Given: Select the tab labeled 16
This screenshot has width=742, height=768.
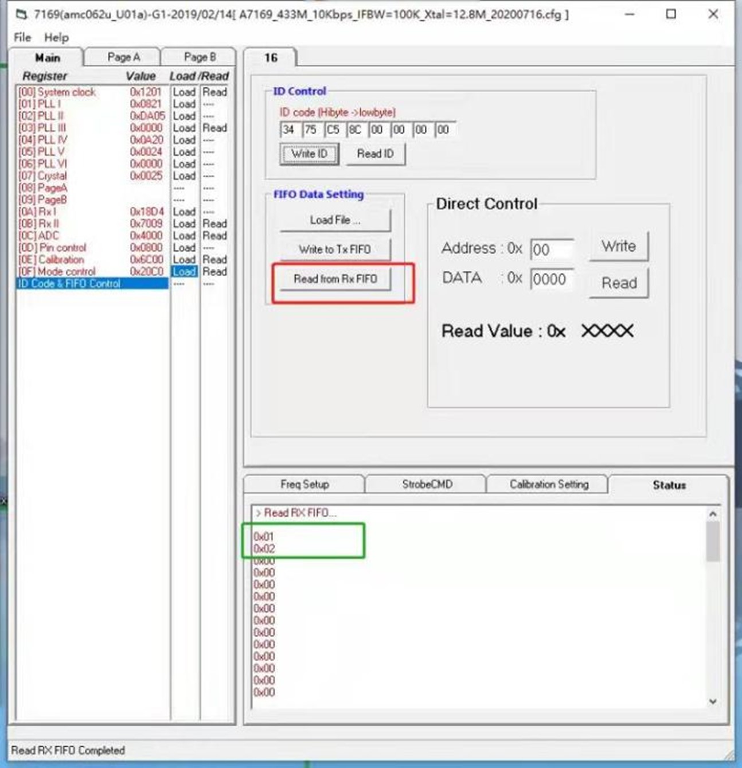Looking at the screenshot, I should pos(271,58).
